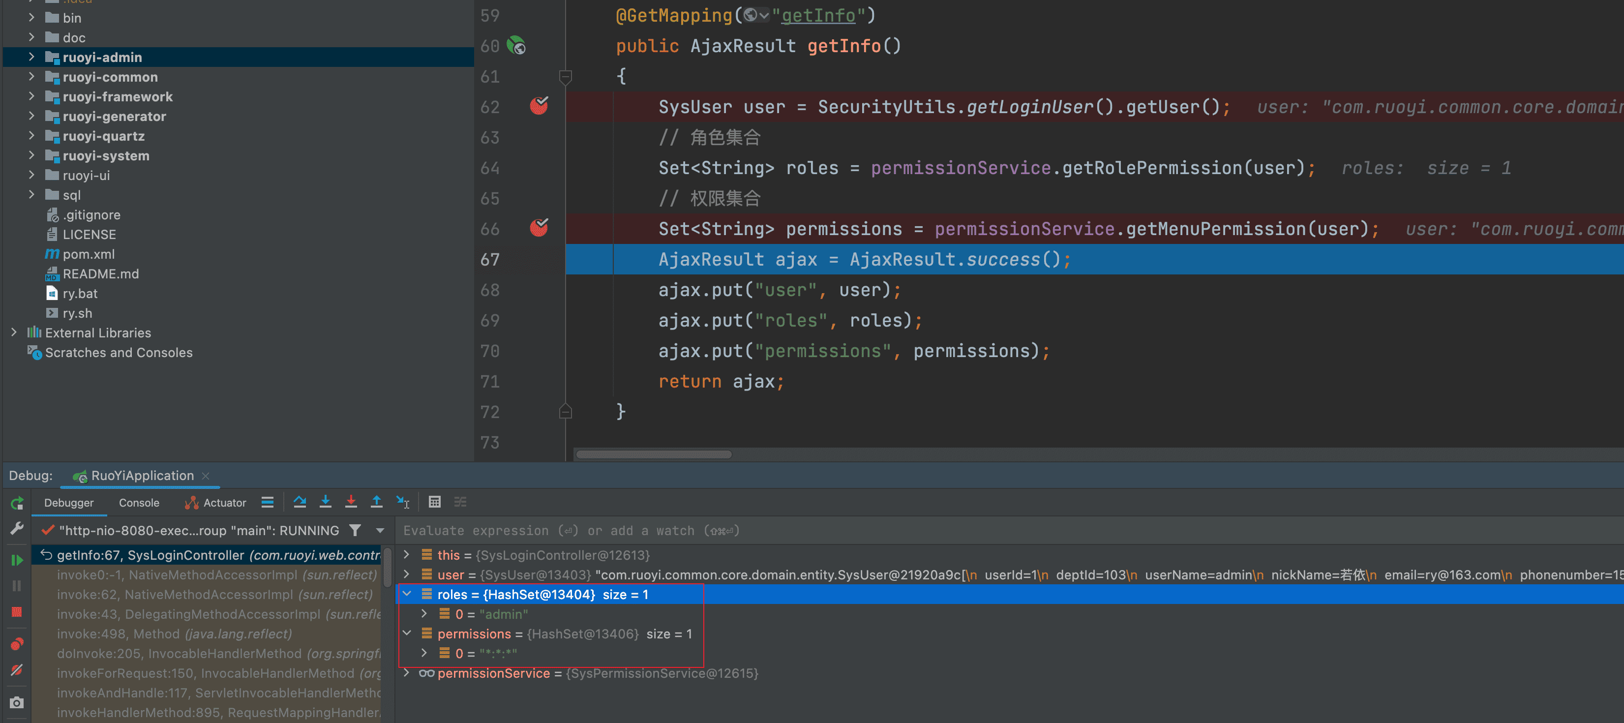Viewport: 1624px width, 723px height.
Task: Expand the permissionService variable node
Action: (x=407, y=673)
